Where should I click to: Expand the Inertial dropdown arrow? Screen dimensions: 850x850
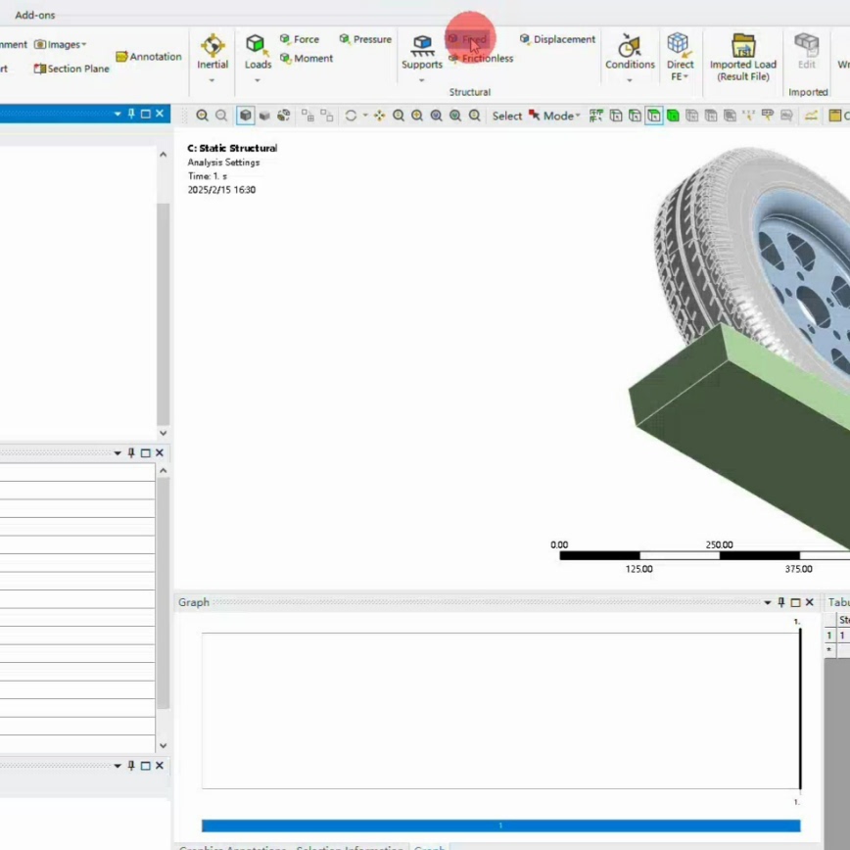click(x=212, y=80)
